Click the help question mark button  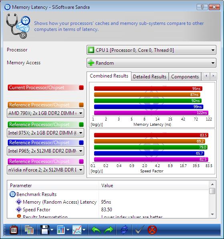point(202,7)
